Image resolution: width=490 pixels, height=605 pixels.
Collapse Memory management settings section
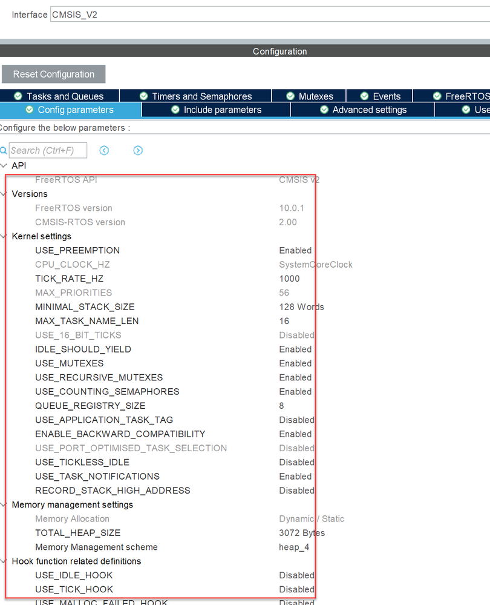coord(4,504)
